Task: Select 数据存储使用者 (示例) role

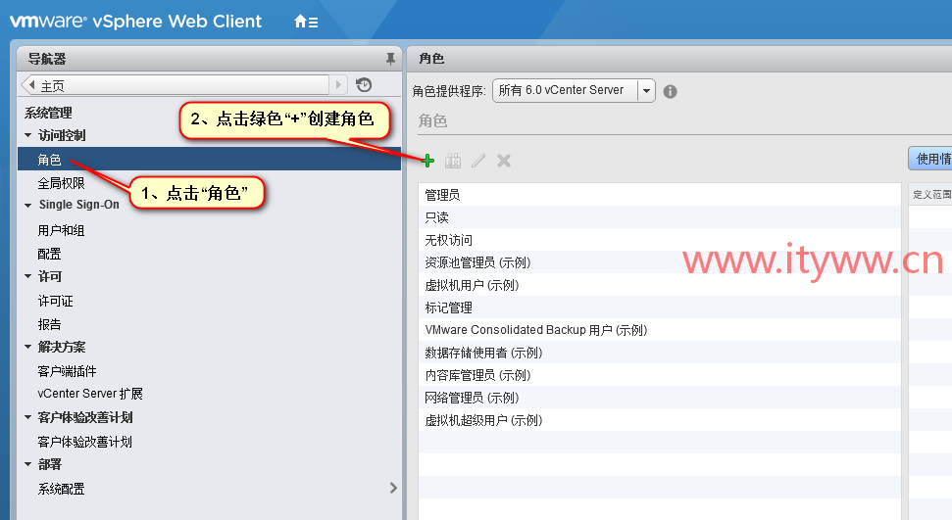Action: (x=660, y=353)
